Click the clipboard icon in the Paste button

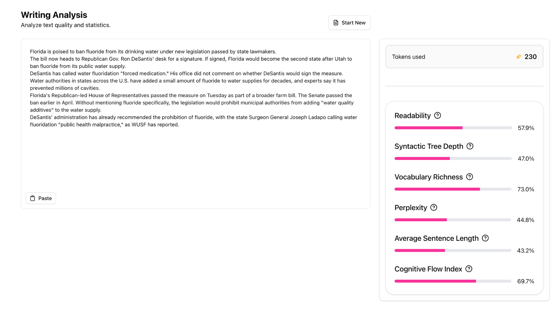coord(33,198)
